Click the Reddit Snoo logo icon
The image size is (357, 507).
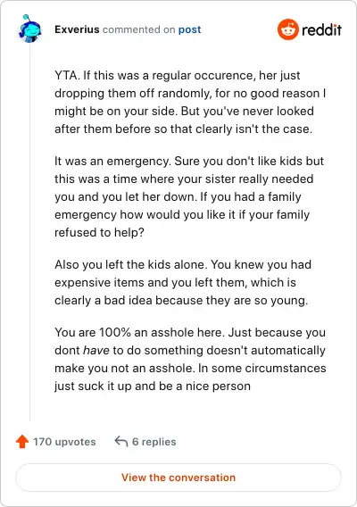click(287, 29)
